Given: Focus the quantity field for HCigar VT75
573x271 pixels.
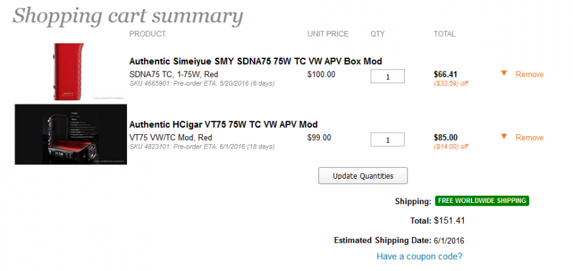Looking at the screenshot, I should point(388,139).
